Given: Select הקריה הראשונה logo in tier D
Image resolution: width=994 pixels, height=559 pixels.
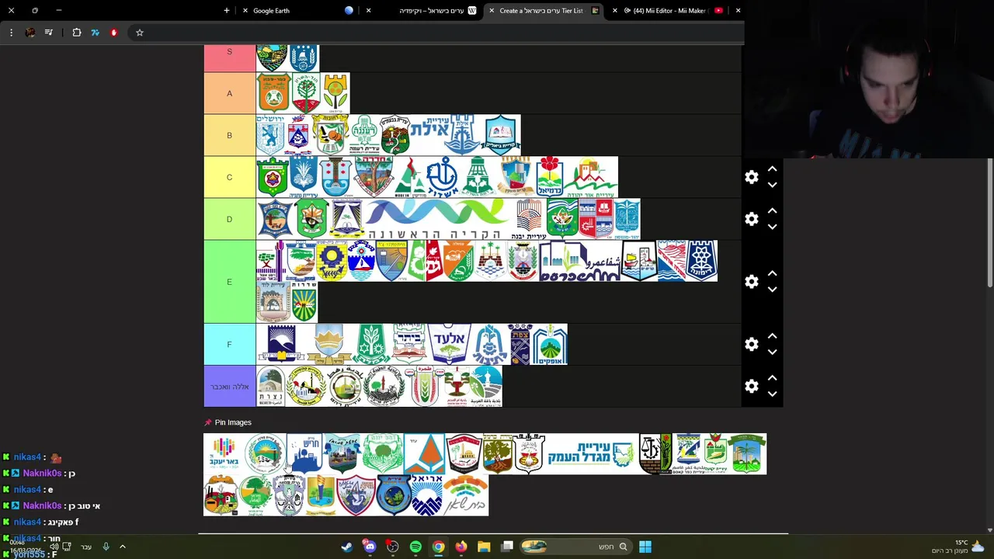Looking at the screenshot, I should click(439, 219).
